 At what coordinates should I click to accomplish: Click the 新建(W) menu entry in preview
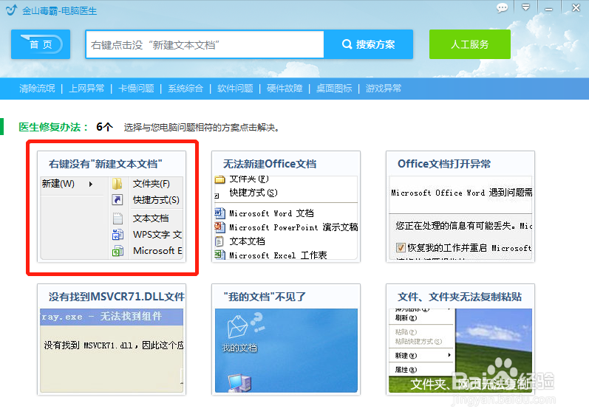coord(58,184)
